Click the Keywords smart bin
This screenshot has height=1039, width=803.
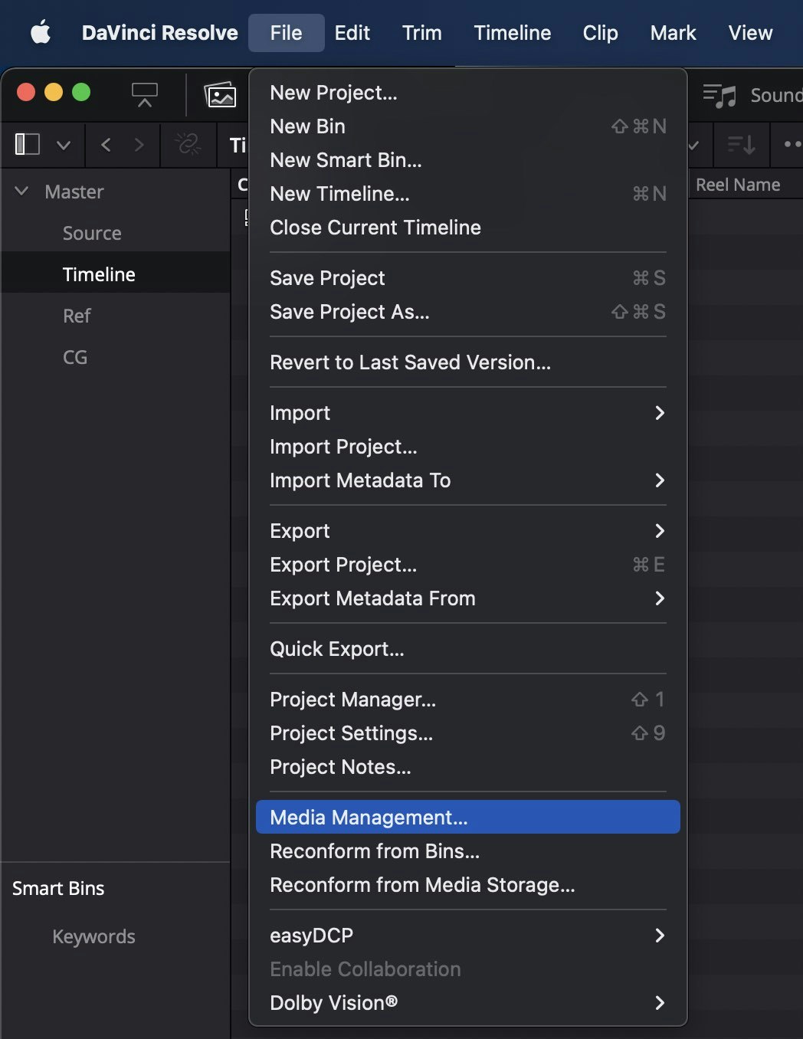point(93,936)
